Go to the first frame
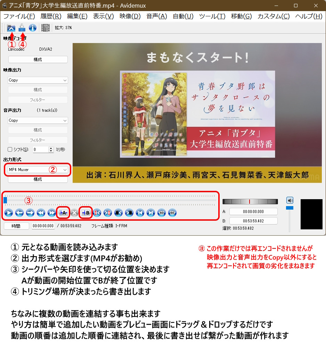The width and height of the screenshot is (326, 347). 140,213
